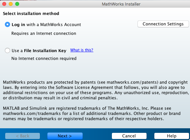Screen dimensions: 190x140
Task: Click the MATLAB and Simulink trademarks paragraph
Action: (92, 114)
